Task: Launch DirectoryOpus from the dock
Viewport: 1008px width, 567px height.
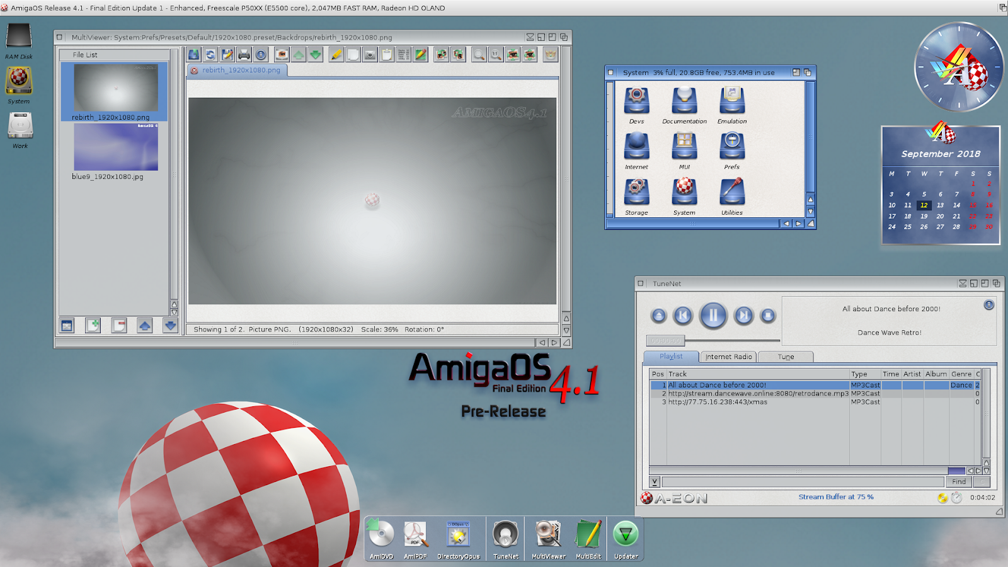Action: [458, 539]
